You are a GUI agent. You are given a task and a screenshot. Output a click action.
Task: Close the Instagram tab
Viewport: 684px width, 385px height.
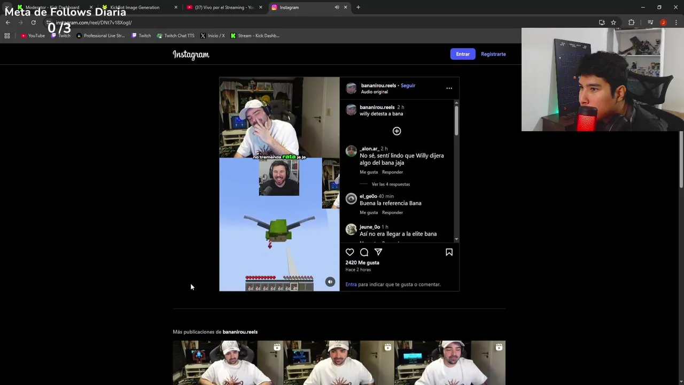point(345,7)
